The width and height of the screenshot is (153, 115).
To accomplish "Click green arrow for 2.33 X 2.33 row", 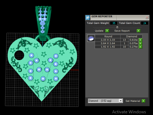I will (x=141, y=40).
